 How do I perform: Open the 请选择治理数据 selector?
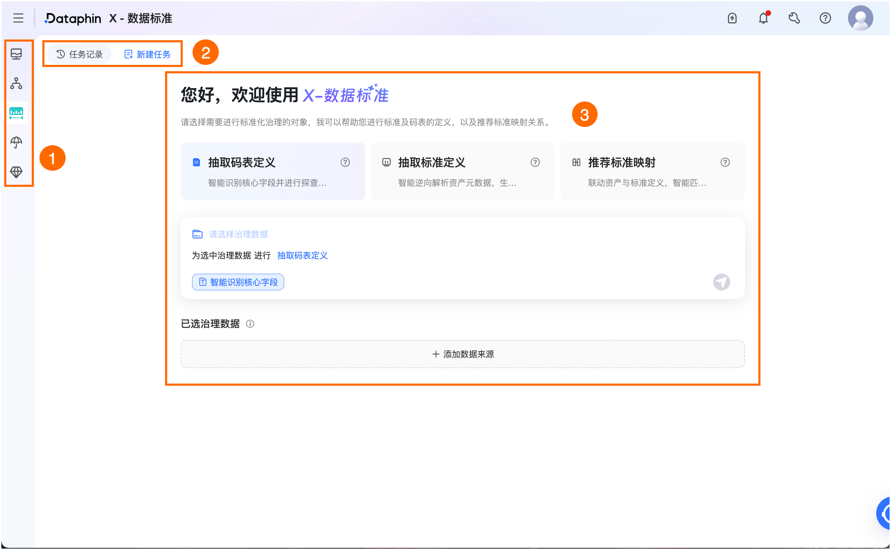[238, 234]
